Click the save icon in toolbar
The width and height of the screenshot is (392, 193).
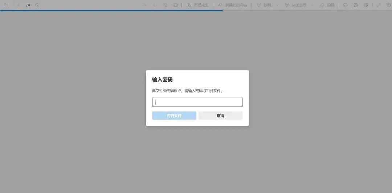pyautogui.click(x=355, y=5)
